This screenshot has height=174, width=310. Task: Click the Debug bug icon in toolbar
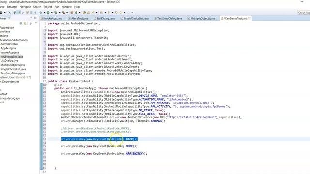(x=41, y=12)
